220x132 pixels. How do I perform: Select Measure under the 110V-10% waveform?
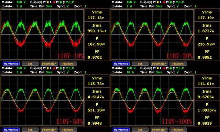[x=68, y=64]
